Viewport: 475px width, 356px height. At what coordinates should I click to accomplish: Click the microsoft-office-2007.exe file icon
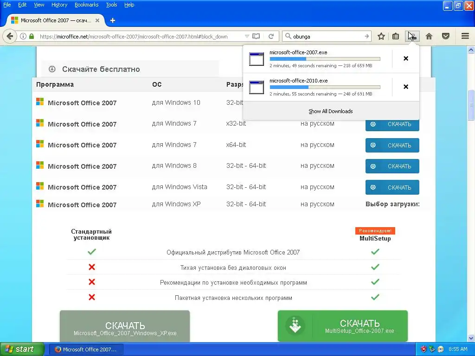[256, 59]
